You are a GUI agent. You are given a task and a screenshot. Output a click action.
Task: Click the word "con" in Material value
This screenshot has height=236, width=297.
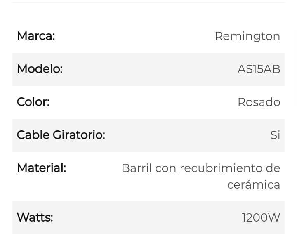coord(166,168)
